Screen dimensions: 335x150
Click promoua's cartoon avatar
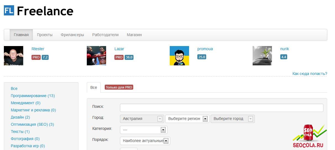[x=179, y=56]
